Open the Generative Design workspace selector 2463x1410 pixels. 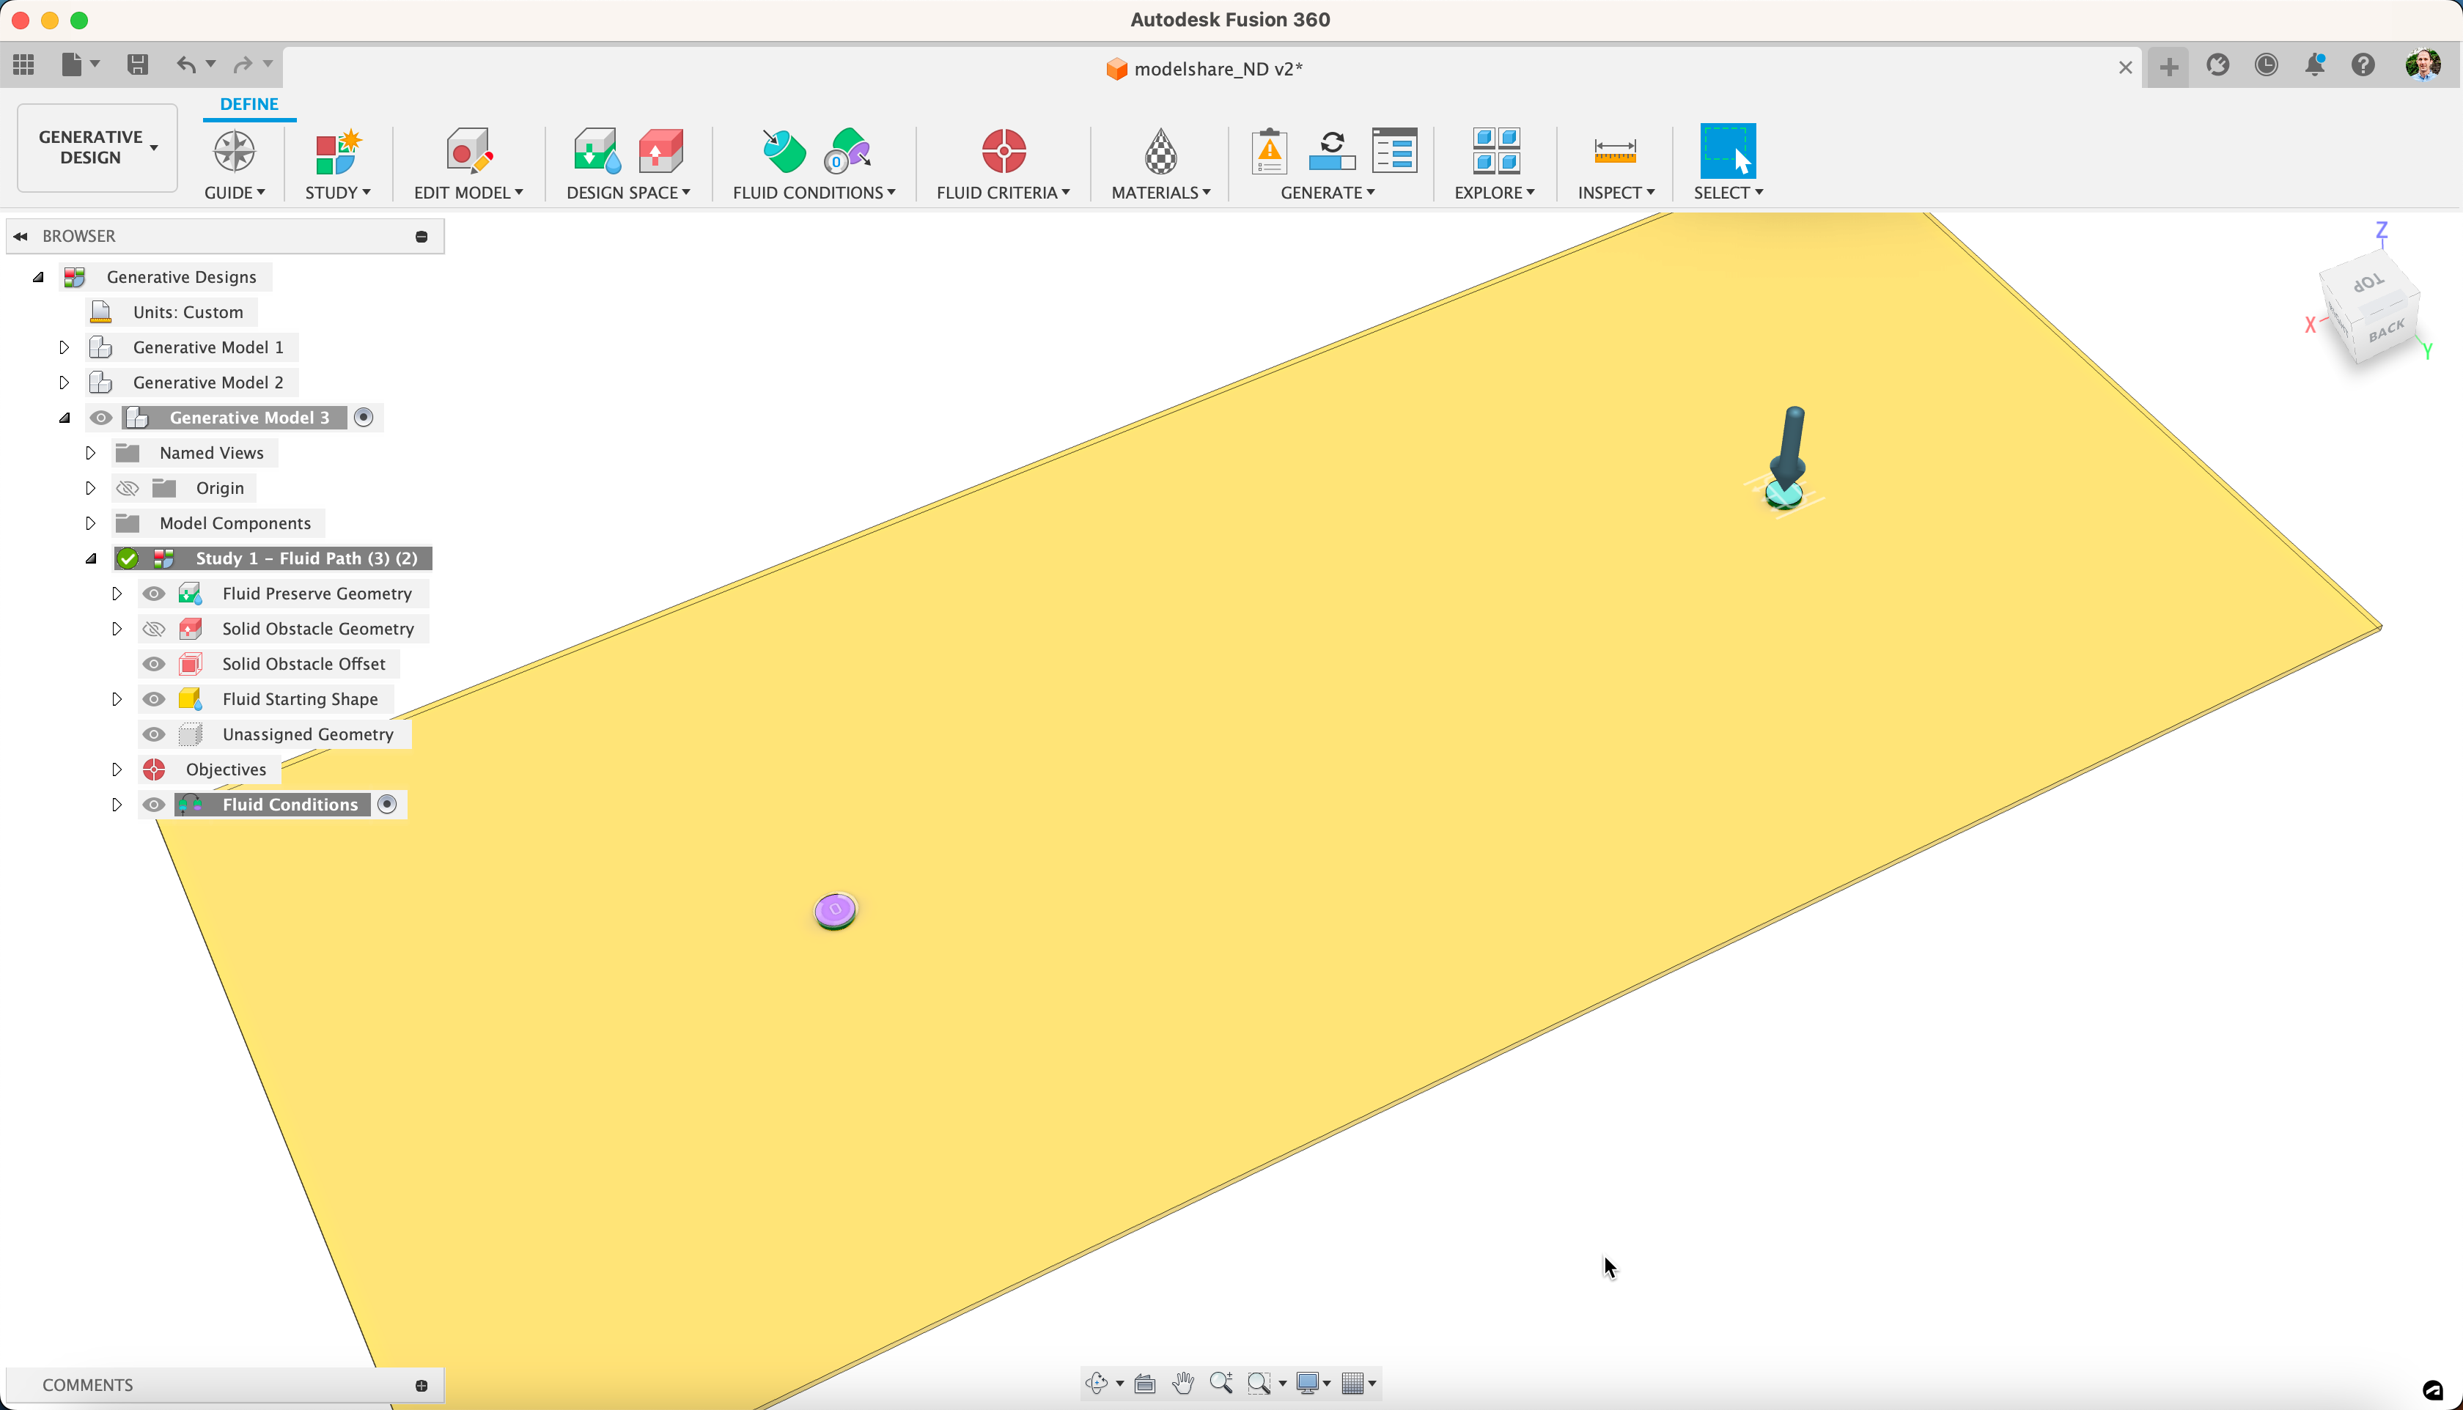(96, 147)
